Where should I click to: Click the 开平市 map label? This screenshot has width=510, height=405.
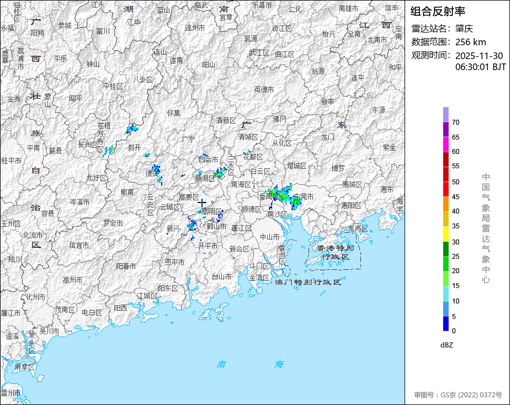pyautogui.click(x=208, y=246)
